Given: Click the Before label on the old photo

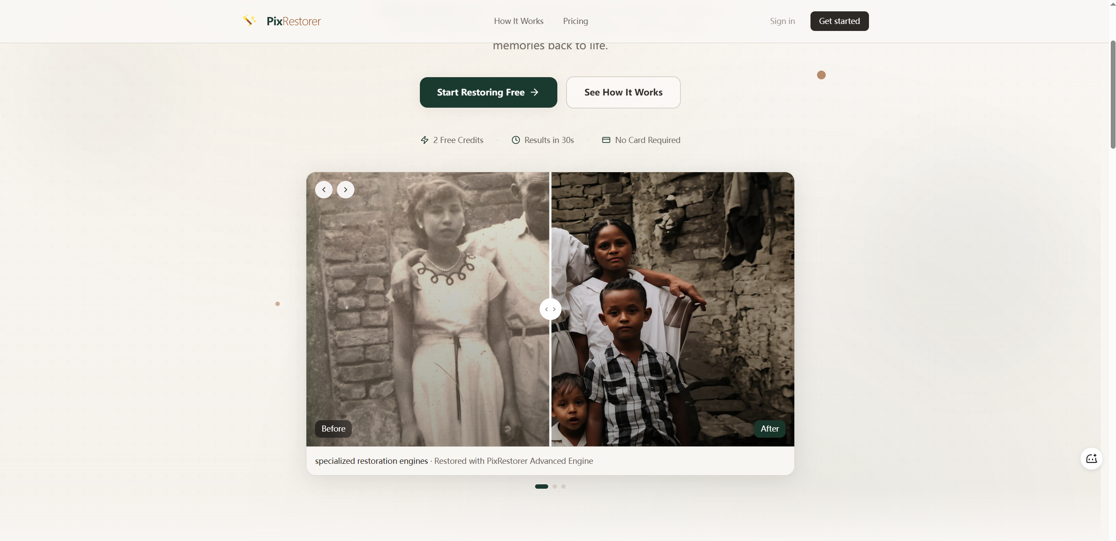Looking at the screenshot, I should 333,429.
